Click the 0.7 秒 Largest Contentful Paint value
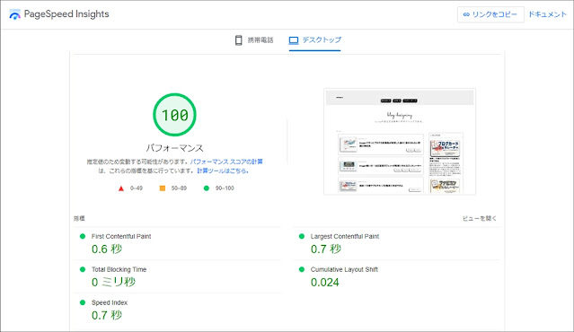This screenshot has height=332, width=574. 326,249
